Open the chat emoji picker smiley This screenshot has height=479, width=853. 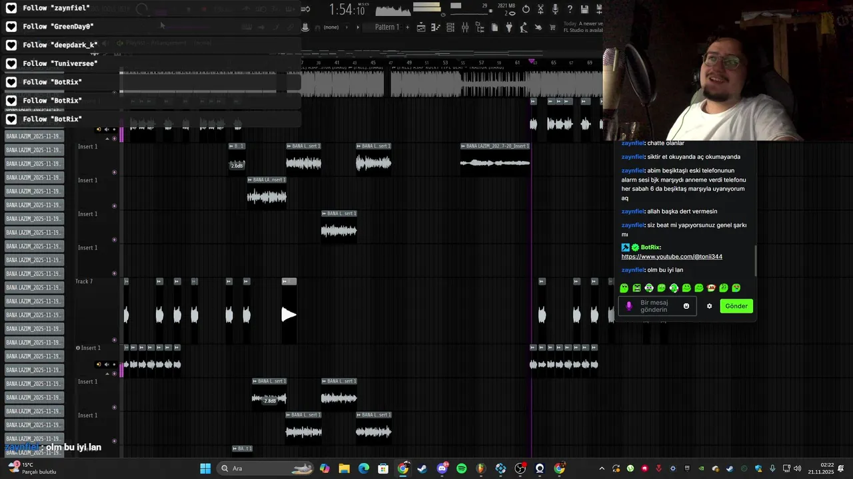coord(686,306)
